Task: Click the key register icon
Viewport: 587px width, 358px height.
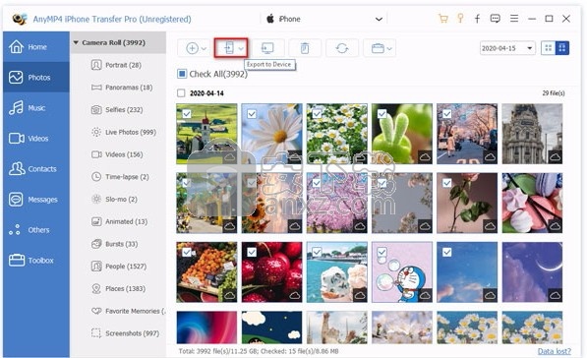Action: pyautogui.click(x=460, y=19)
